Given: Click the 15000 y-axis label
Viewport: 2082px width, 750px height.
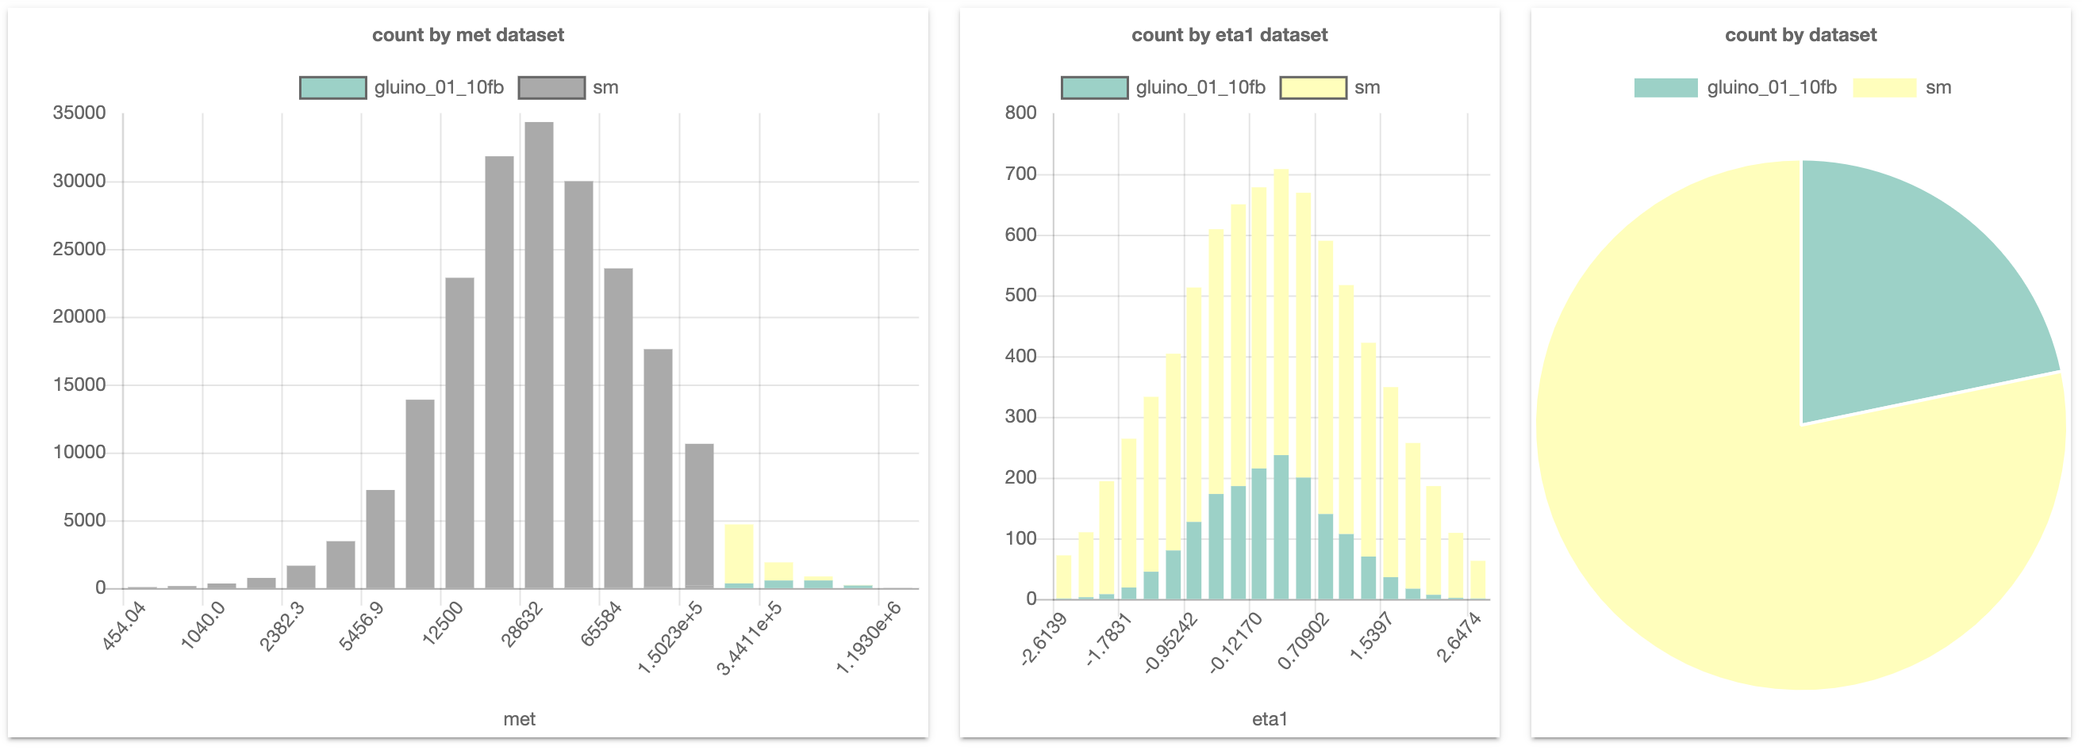Looking at the screenshot, I should (79, 385).
